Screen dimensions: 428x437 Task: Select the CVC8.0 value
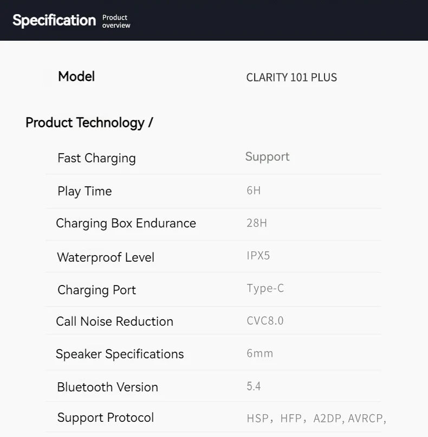[x=265, y=321]
